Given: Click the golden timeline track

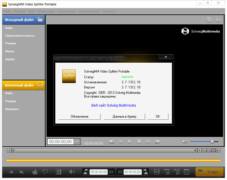Looking at the screenshot, I should (x=113, y=160).
